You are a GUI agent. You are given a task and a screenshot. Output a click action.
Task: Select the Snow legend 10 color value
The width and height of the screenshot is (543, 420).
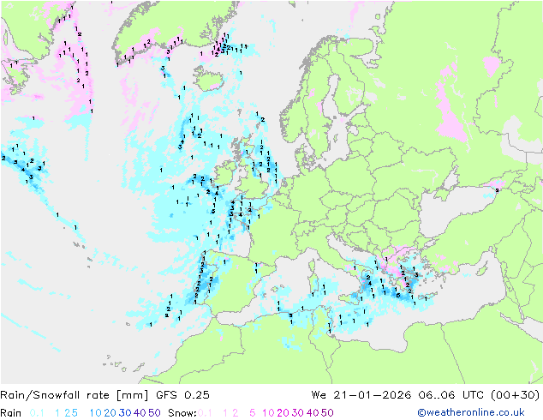tap(268, 413)
